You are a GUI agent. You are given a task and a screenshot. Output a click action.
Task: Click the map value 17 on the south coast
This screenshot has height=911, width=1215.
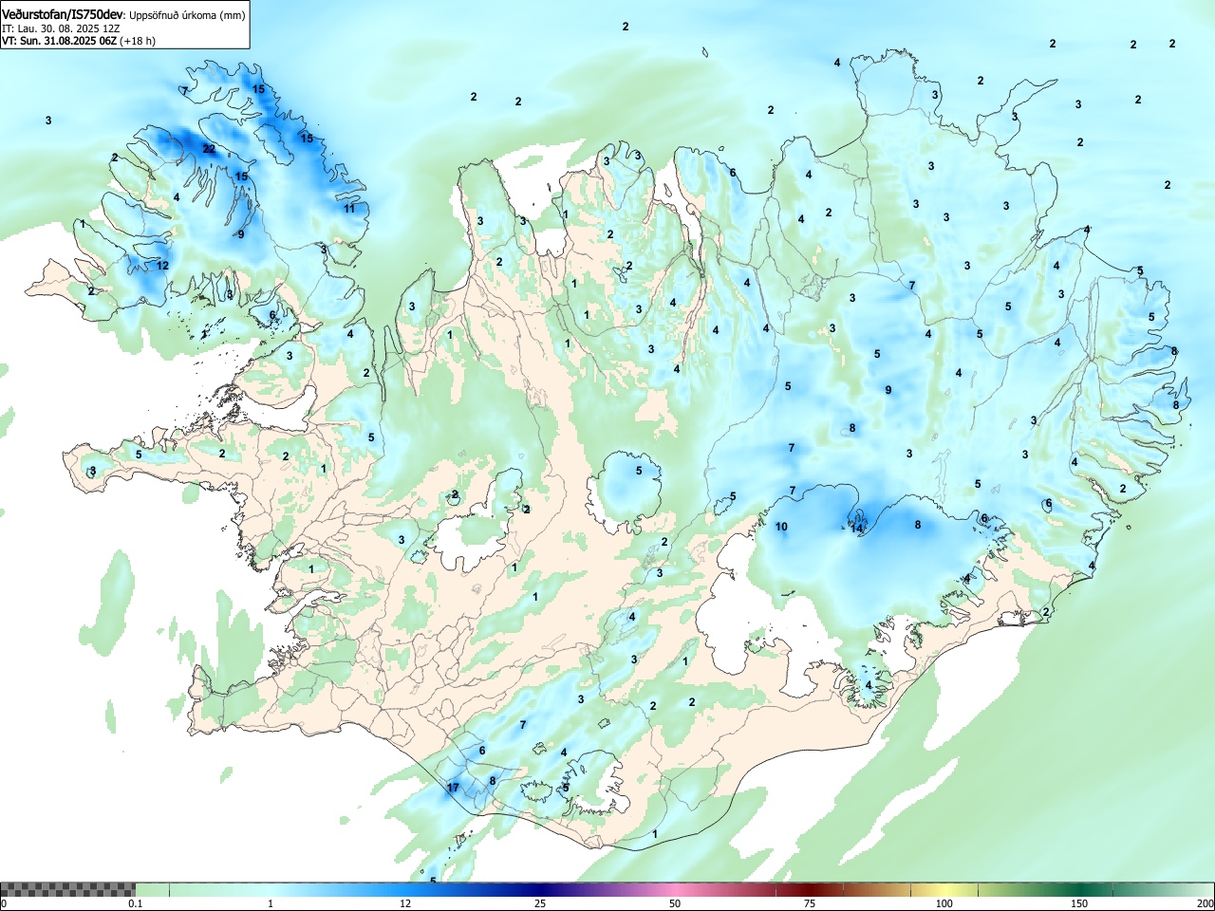pos(453,788)
